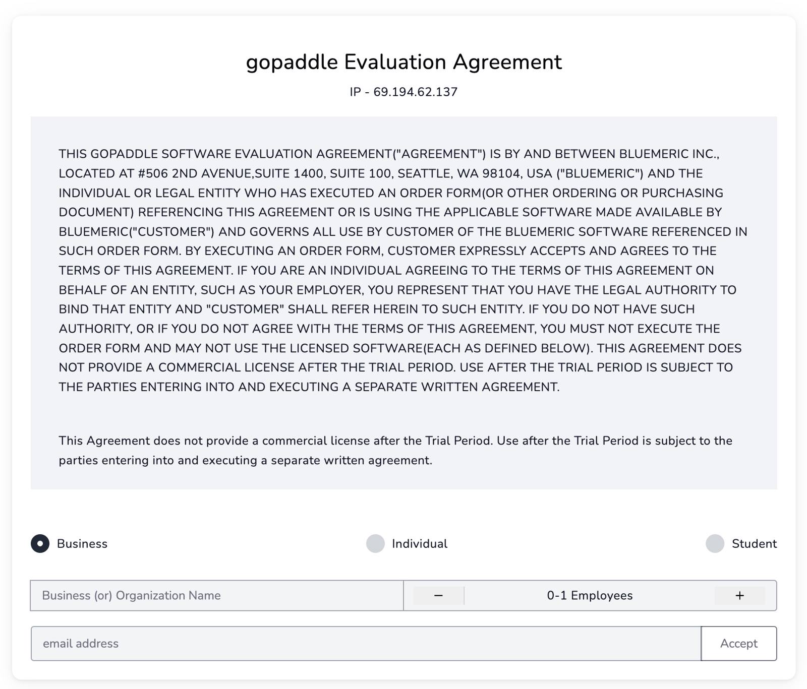Click the Student label text
807x689 pixels.
tap(755, 544)
